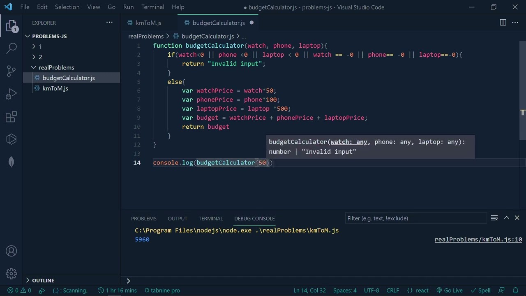Select budgetCalculator.js in Explorer tree
Image resolution: width=526 pixels, height=296 pixels.
(x=69, y=78)
